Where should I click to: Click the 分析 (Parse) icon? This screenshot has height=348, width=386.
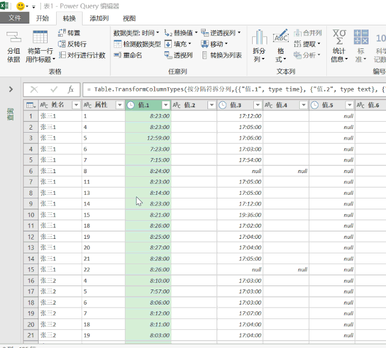point(297,55)
